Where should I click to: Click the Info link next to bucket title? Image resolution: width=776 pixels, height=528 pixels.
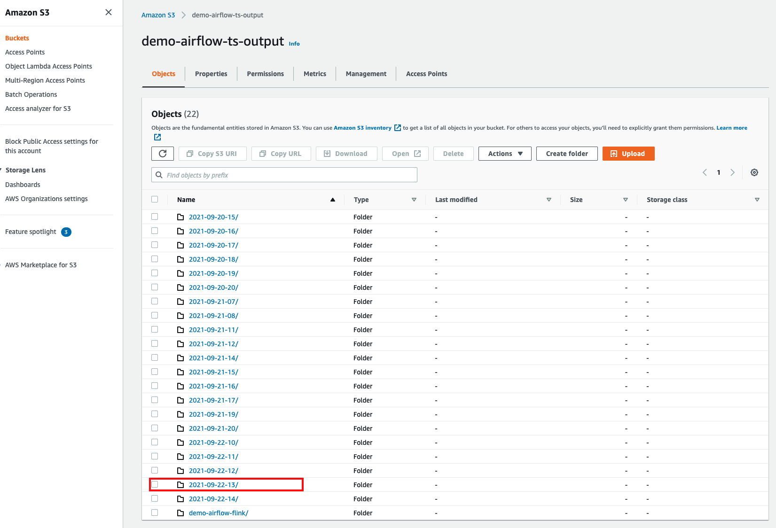[294, 44]
